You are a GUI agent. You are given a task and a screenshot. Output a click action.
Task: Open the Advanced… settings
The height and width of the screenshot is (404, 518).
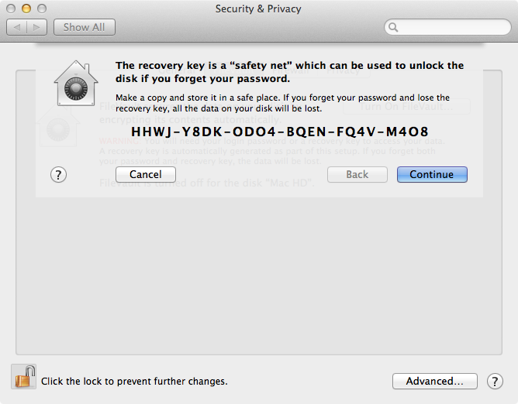click(434, 381)
